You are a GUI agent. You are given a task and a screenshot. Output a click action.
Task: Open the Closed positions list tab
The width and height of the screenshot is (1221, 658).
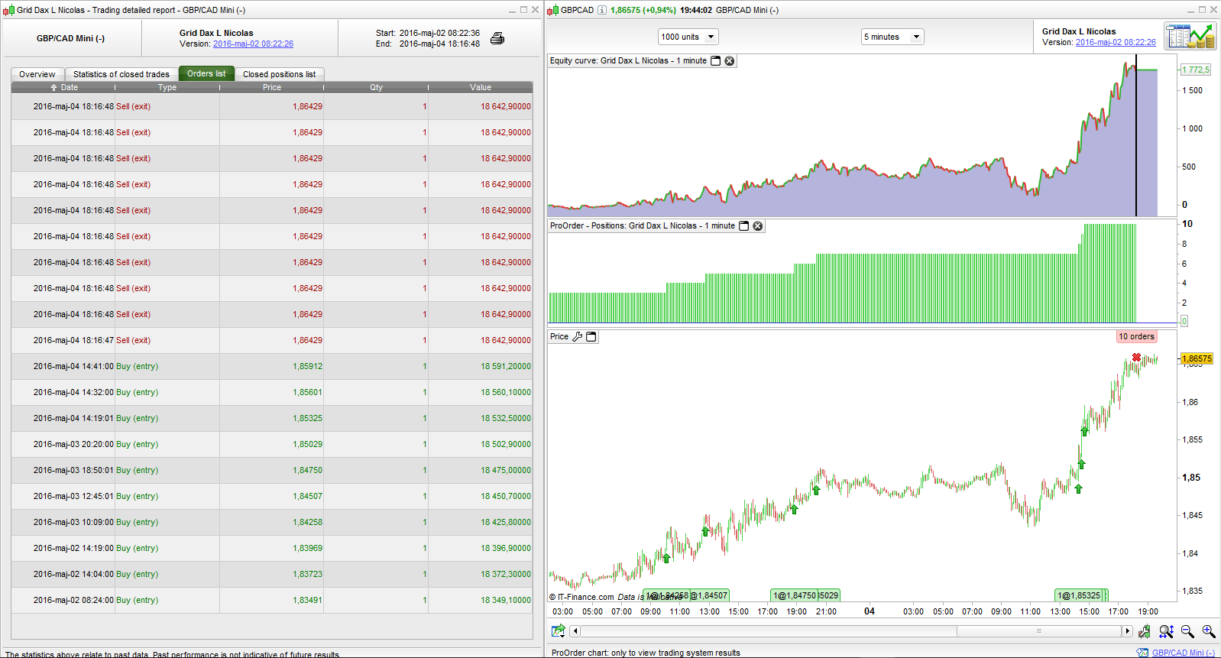pos(279,74)
